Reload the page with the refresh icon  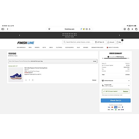[x=90, y=29]
